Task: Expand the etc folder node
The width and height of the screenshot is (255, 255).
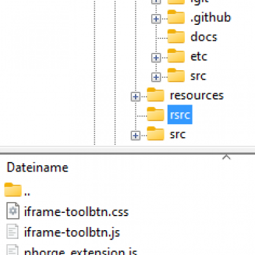Action: [x=156, y=57]
